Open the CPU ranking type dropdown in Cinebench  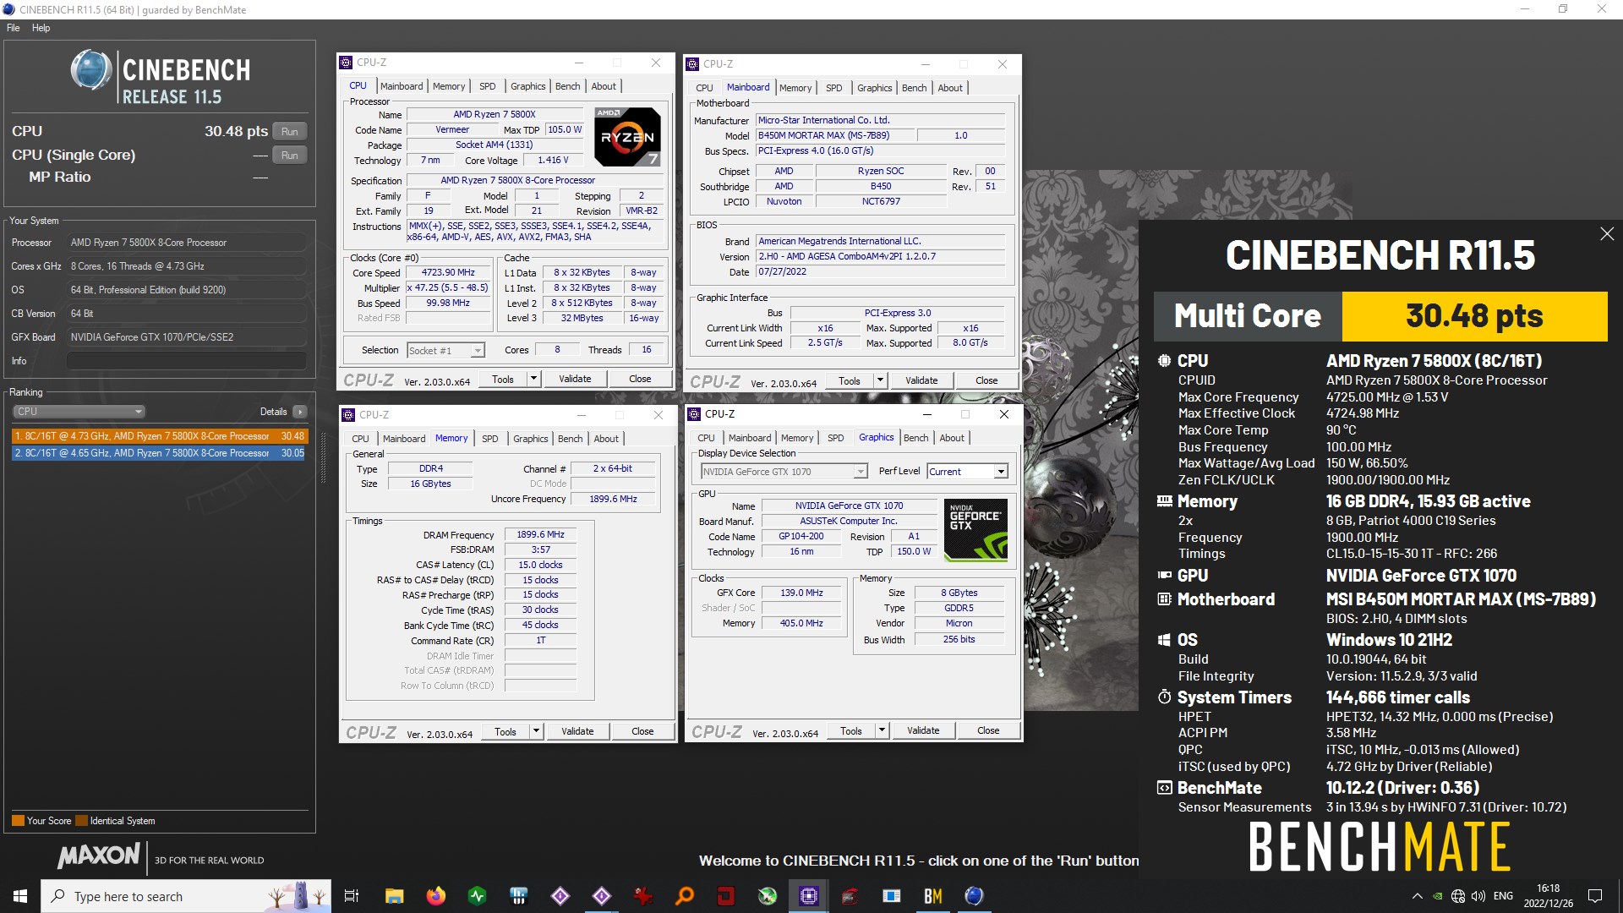click(x=79, y=412)
